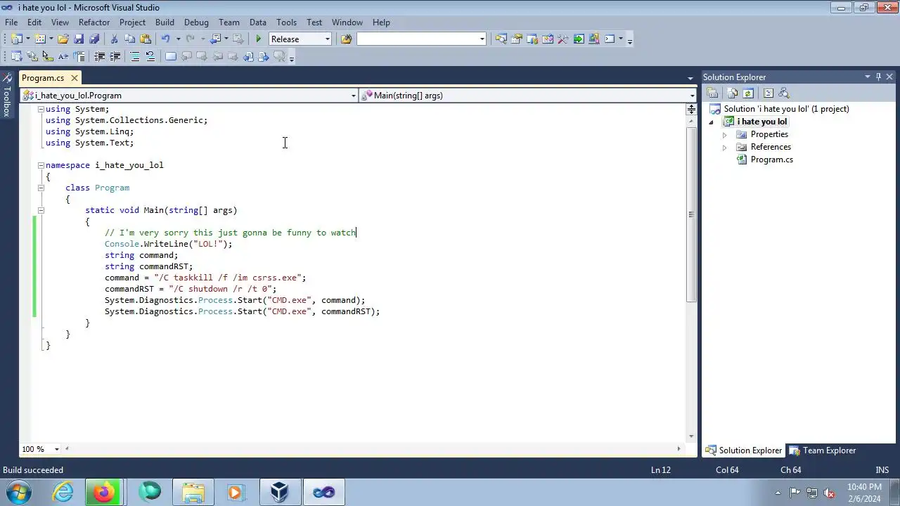The image size is (900, 506).
Task: Open the Find combo box dropdown arrow
Action: [482, 39]
